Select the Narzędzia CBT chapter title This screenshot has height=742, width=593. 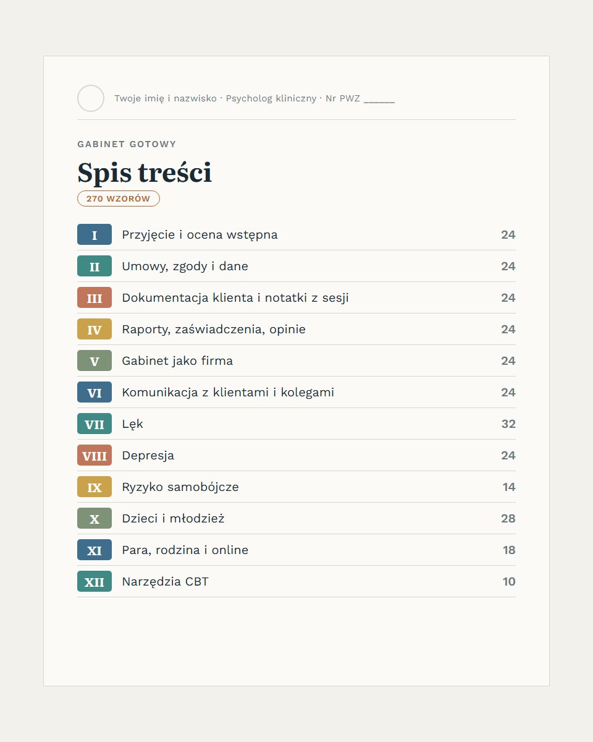165,582
